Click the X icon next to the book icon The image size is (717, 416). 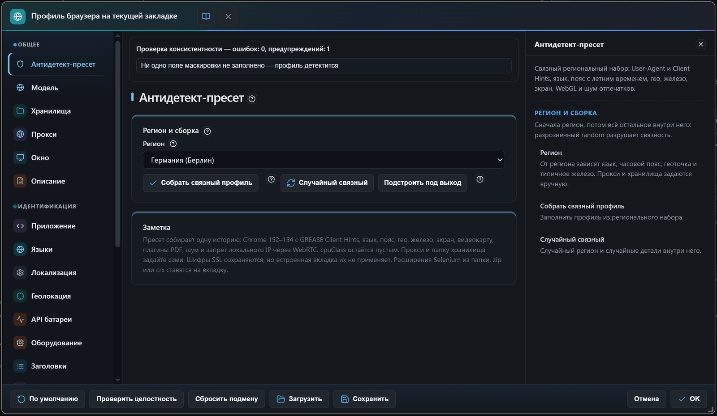click(228, 17)
